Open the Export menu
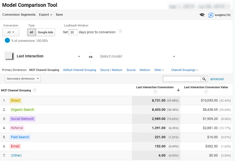Image resolution: width=235 pixels, height=161 pixels. (x=45, y=15)
